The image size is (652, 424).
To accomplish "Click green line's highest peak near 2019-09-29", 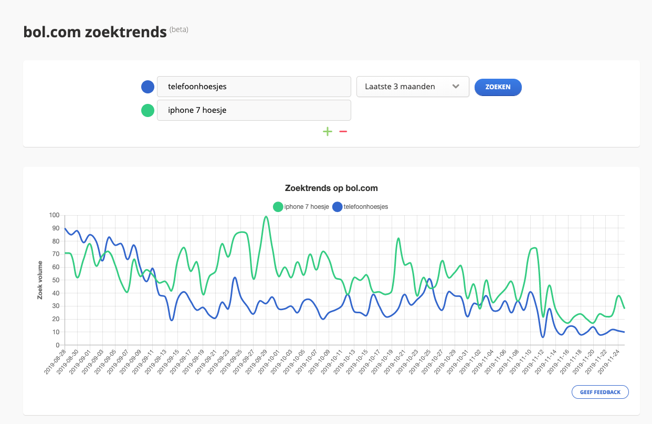I will [266, 216].
